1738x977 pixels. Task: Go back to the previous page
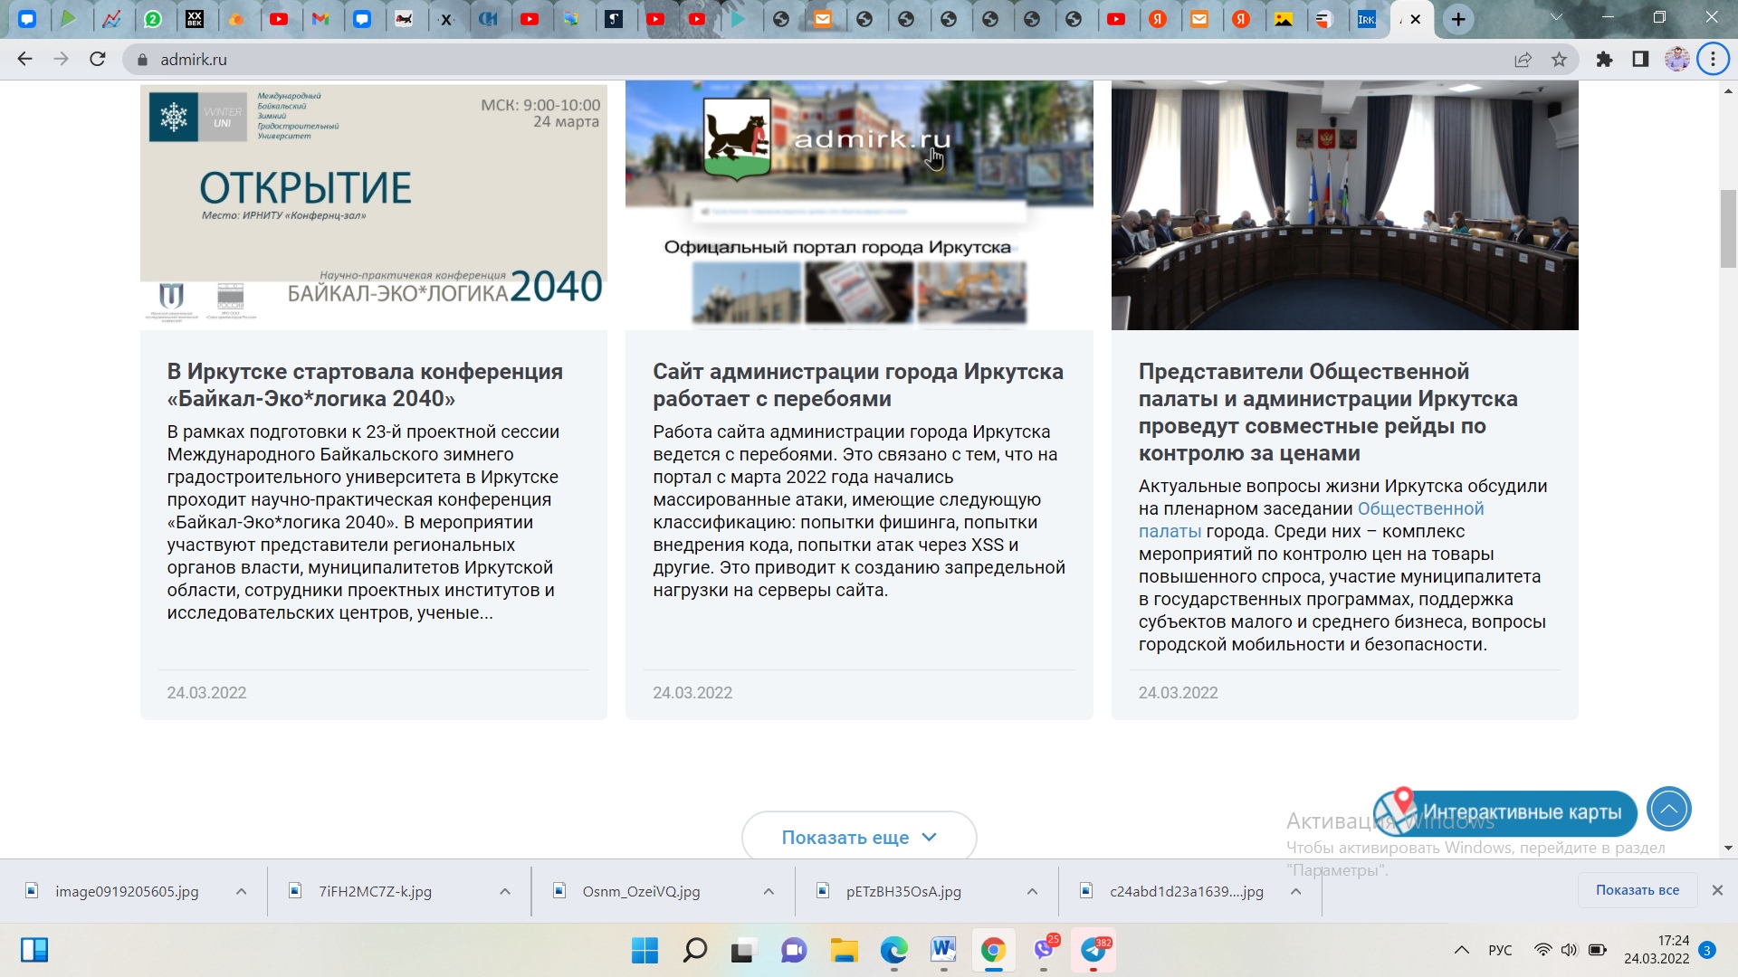coord(24,59)
